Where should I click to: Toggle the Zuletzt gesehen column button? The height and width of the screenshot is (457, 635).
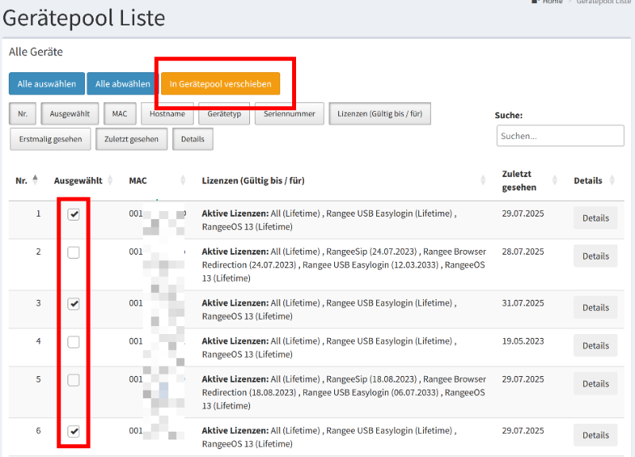click(x=131, y=139)
